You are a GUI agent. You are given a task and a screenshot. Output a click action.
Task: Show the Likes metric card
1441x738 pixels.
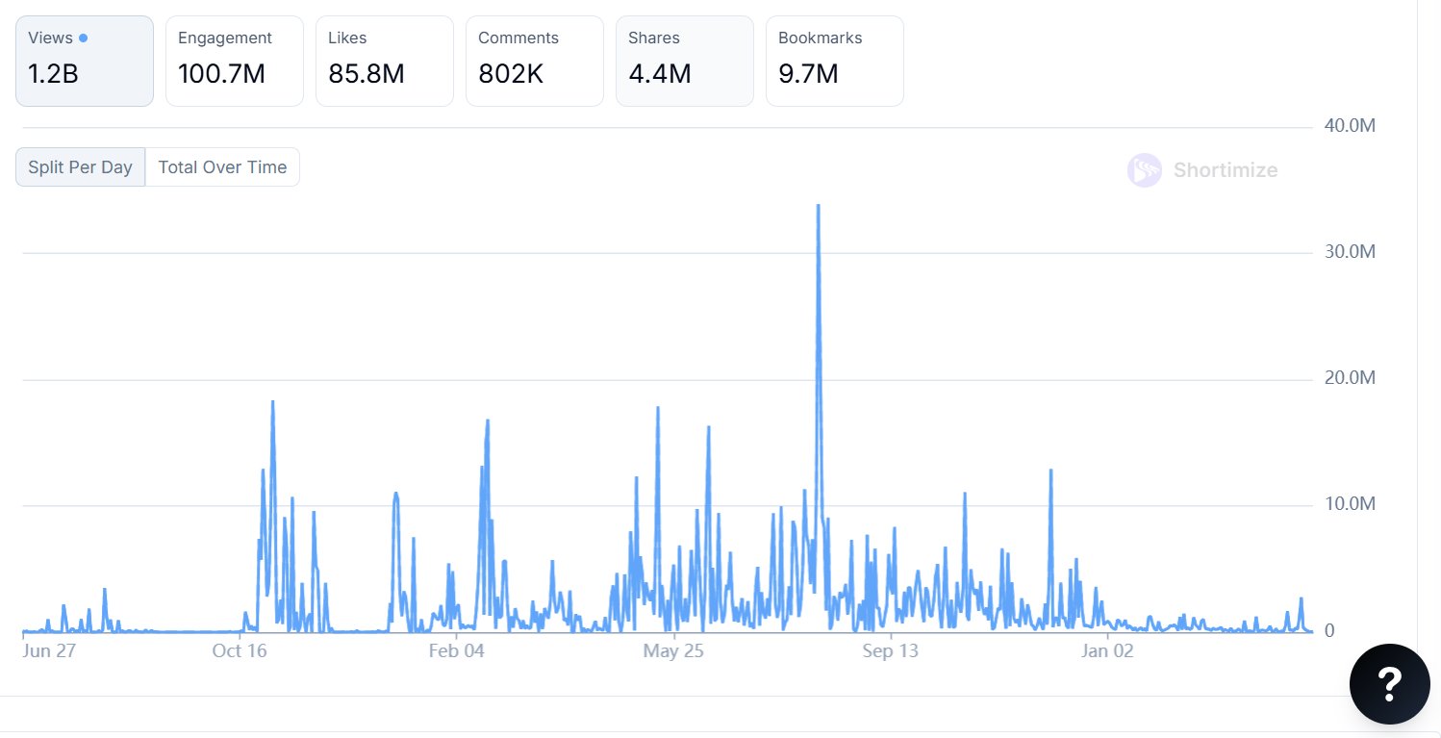pyautogui.click(x=385, y=61)
